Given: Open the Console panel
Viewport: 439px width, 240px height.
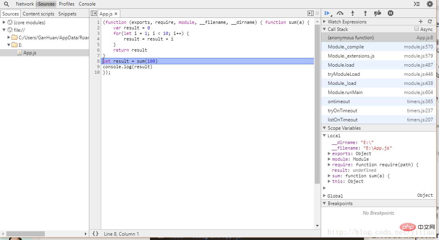Looking at the screenshot, I should [x=87, y=4].
